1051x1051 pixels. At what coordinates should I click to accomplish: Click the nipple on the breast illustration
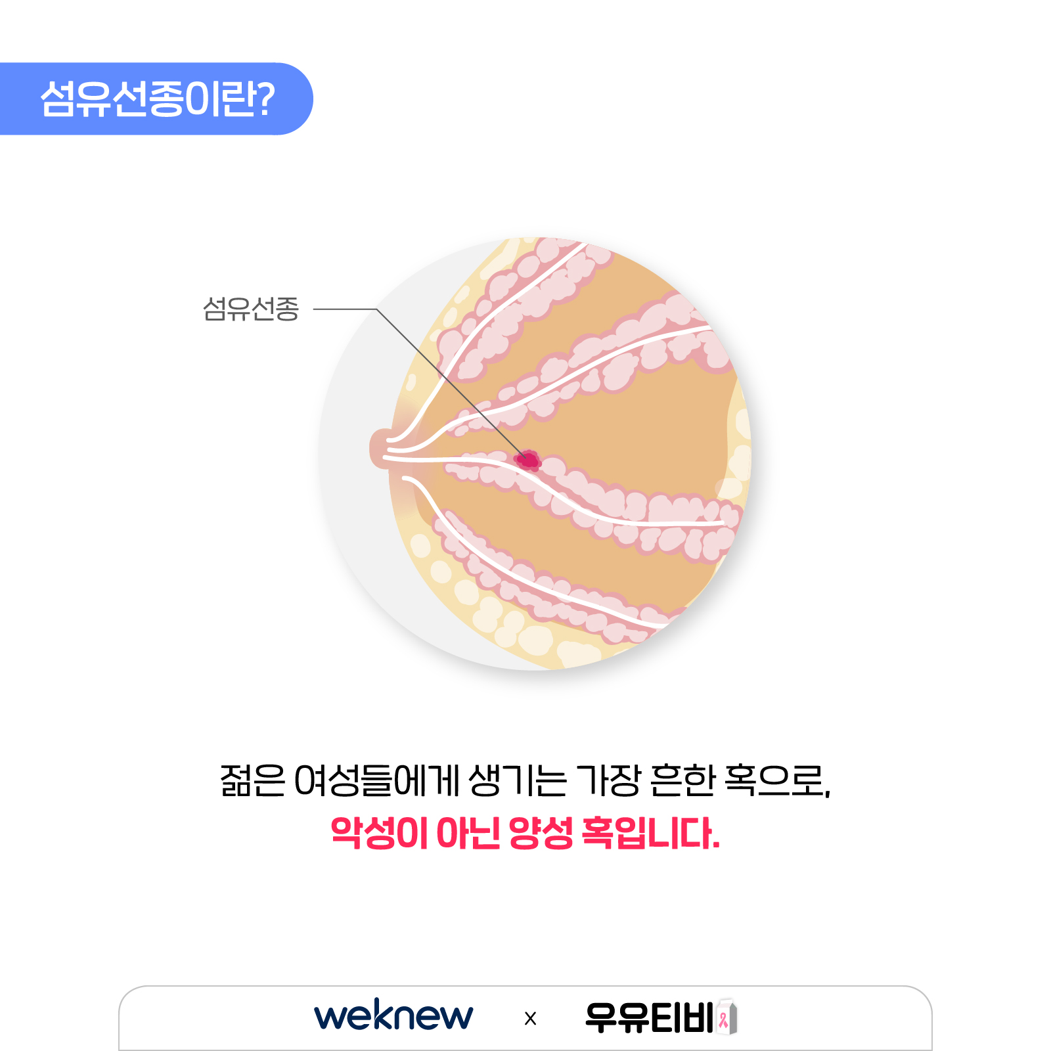pyautogui.click(x=378, y=449)
